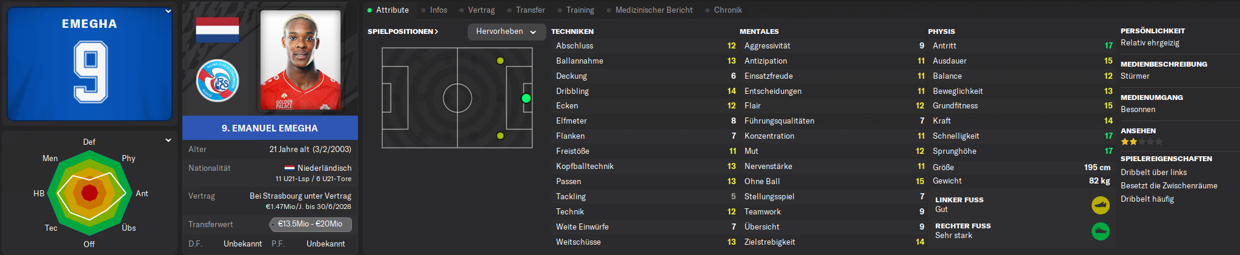Image resolution: width=1240 pixels, height=255 pixels.
Task: Click the Strasbourg club badge icon
Action: (x=217, y=81)
